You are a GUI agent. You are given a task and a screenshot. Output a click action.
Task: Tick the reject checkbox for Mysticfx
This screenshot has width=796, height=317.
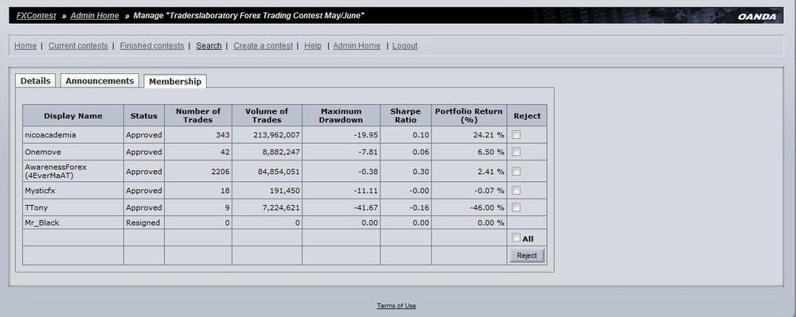pyautogui.click(x=517, y=191)
